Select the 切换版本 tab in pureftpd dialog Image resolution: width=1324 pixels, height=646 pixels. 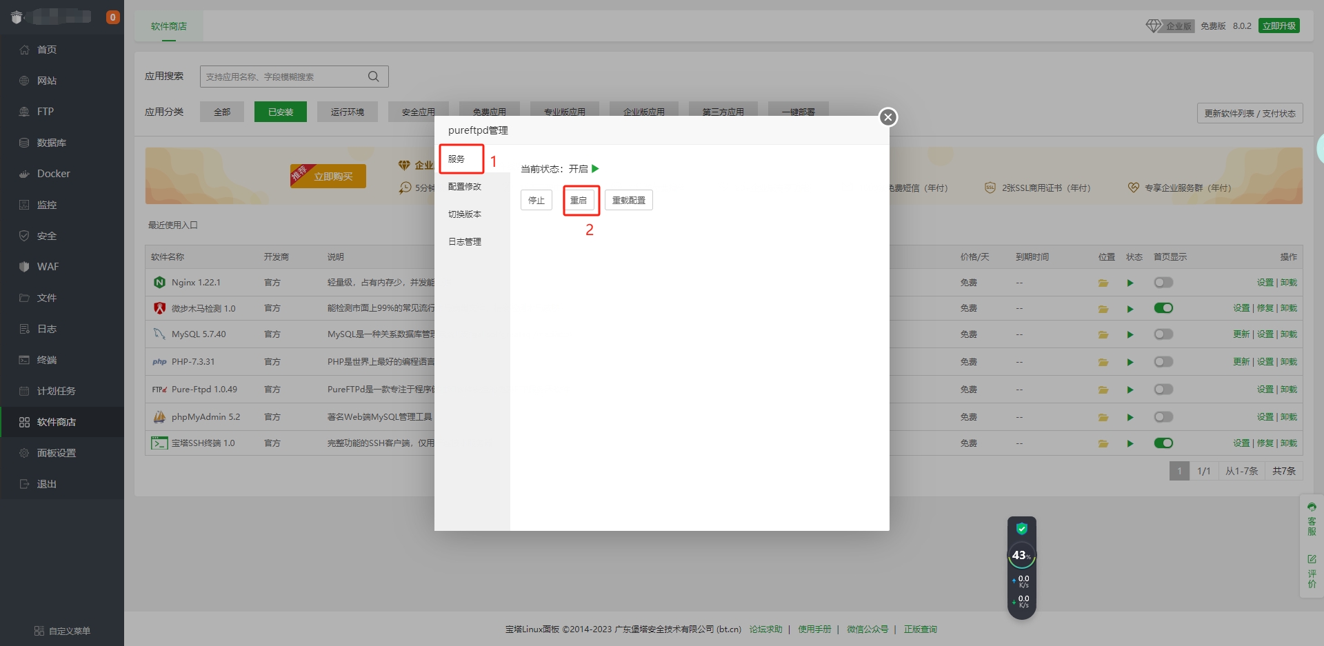472,214
